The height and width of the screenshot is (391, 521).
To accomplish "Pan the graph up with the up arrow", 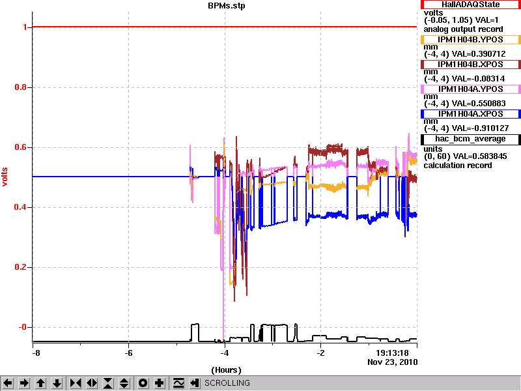I will [41, 383].
